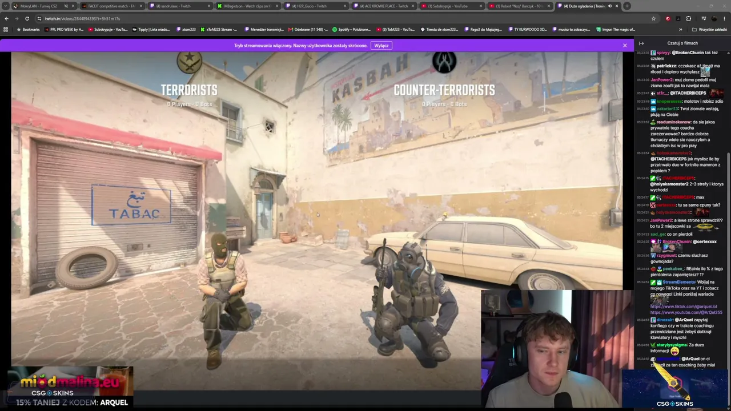Screen dimensions: 731x411
Task: Switch to Subskrypcje - YouTube tab
Action: (x=451, y=6)
